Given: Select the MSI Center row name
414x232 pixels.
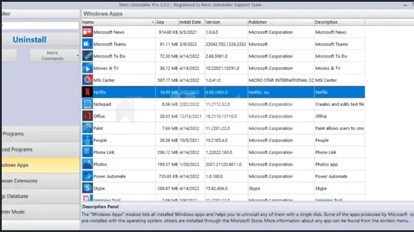Looking at the screenshot, I should (x=104, y=80).
